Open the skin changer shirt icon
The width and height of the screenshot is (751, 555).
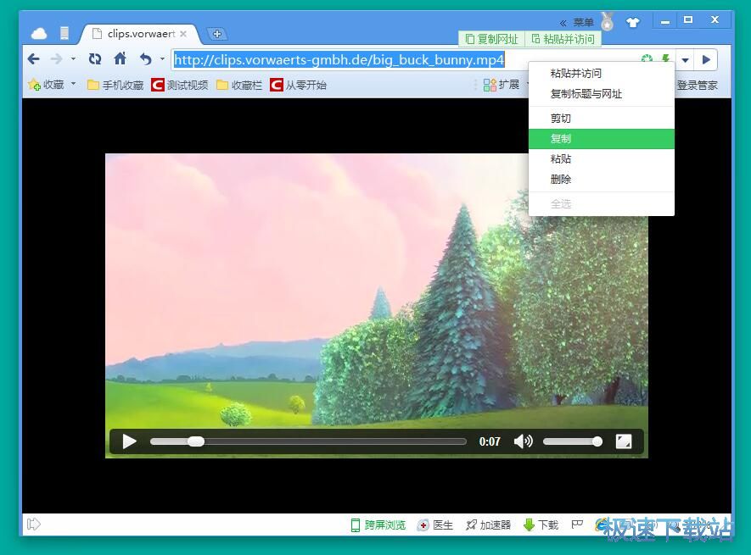(x=633, y=23)
